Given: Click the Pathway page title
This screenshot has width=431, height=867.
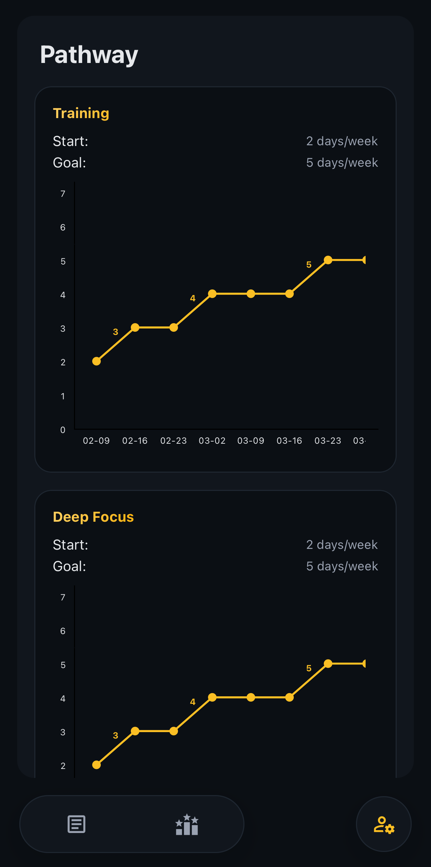Looking at the screenshot, I should click(89, 54).
